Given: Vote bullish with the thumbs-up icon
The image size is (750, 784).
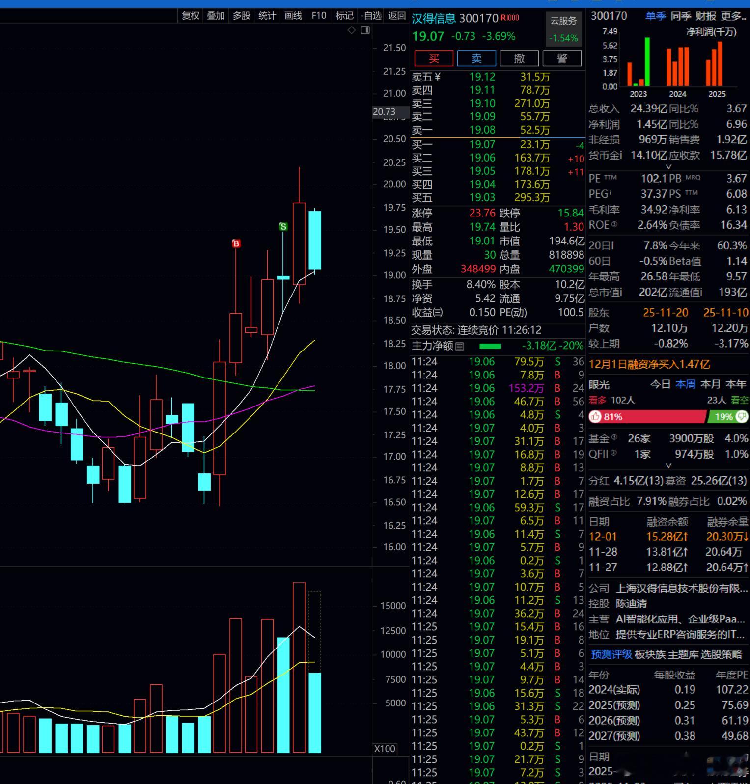Looking at the screenshot, I should pyautogui.click(x=596, y=417).
